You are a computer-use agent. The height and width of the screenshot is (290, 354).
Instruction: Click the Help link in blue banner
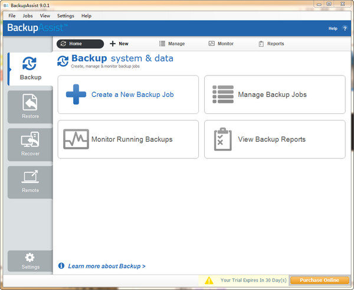[333, 28]
